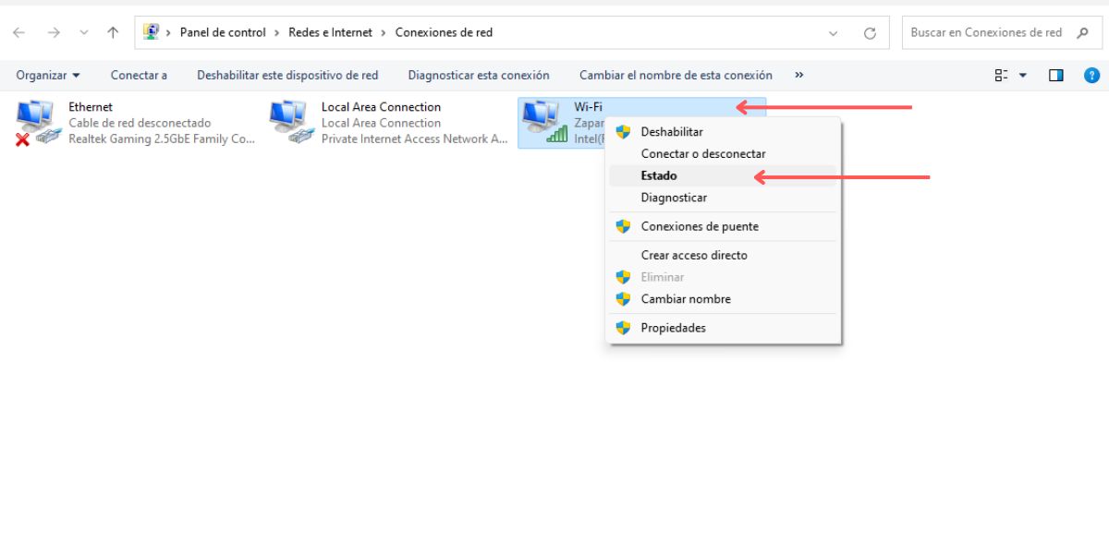Refresh the Conexiones de red view
This screenshot has height=554, width=1109.
[870, 32]
